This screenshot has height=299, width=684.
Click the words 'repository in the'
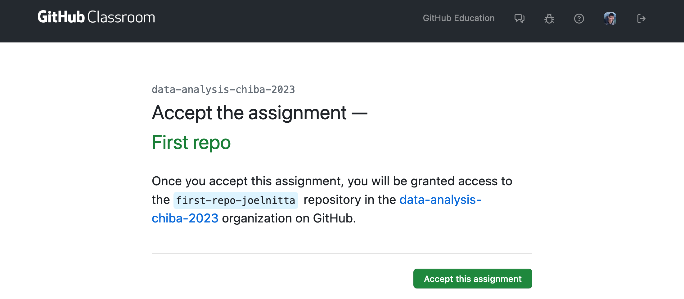coord(349,200)
